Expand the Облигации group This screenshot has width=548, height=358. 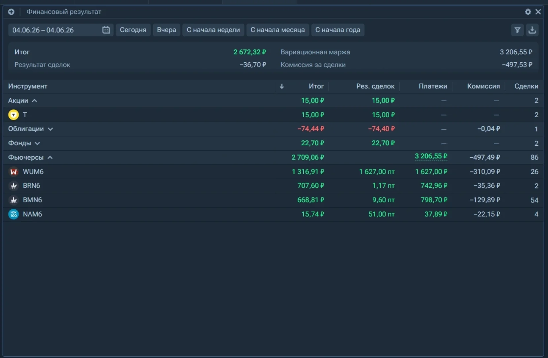[x=50, y=129]
